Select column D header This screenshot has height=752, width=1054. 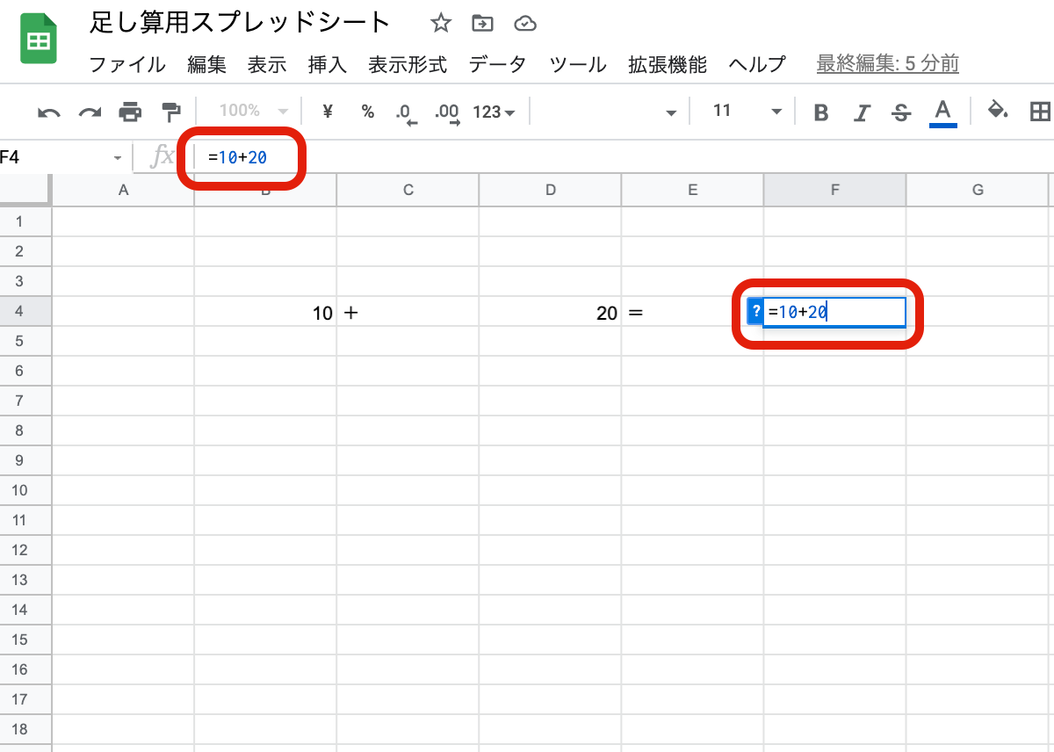(550, 190)
